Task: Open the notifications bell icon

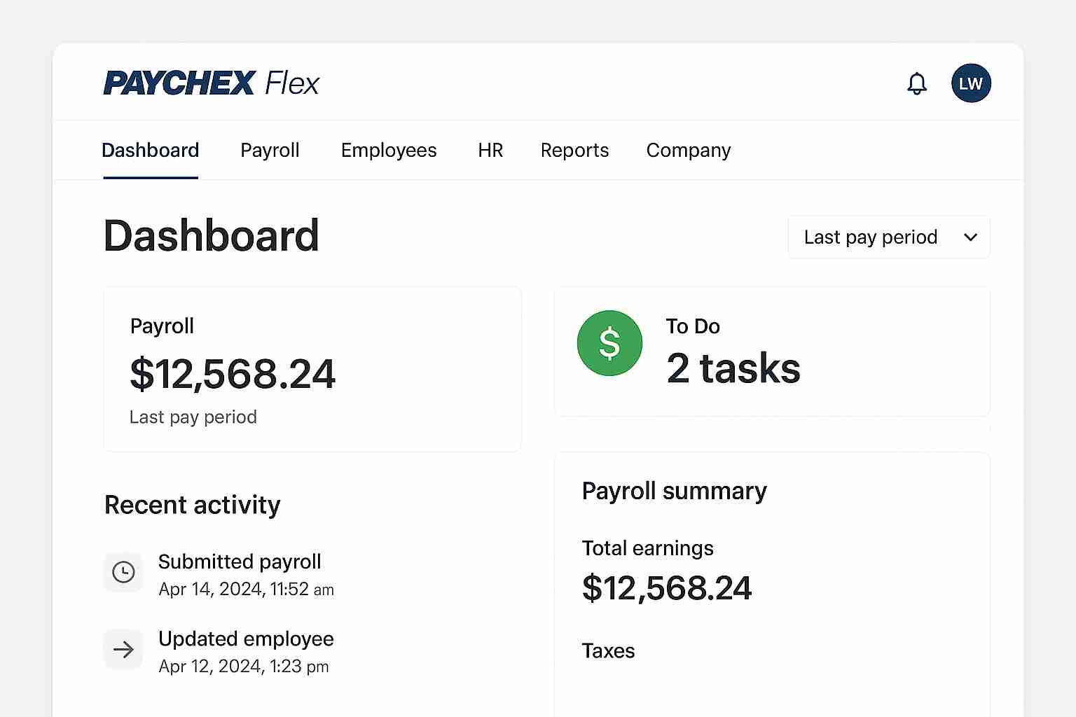Action: (917, 83)
